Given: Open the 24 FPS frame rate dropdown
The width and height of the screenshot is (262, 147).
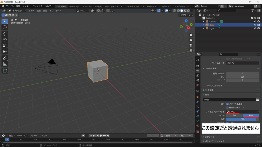Looking at the screenshot, I should click(x=243, y=63).
